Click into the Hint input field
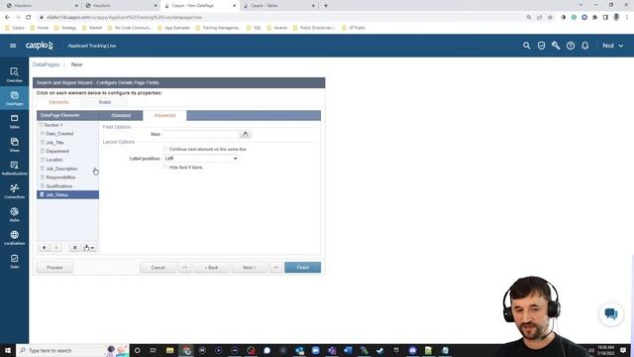634x357 pixels. pyautogui.click(x=201, y=134)
